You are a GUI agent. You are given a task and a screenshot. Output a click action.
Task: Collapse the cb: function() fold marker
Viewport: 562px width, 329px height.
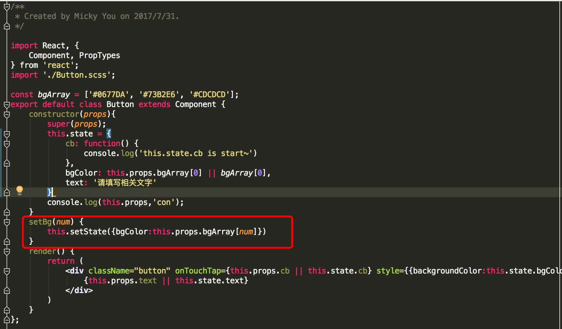click(x=7, y=144)
